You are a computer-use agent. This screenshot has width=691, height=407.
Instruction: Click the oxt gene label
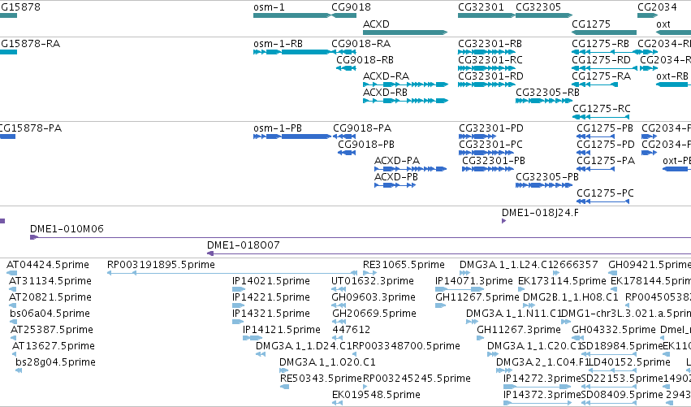pyautogui.click(x=663, y=24)
